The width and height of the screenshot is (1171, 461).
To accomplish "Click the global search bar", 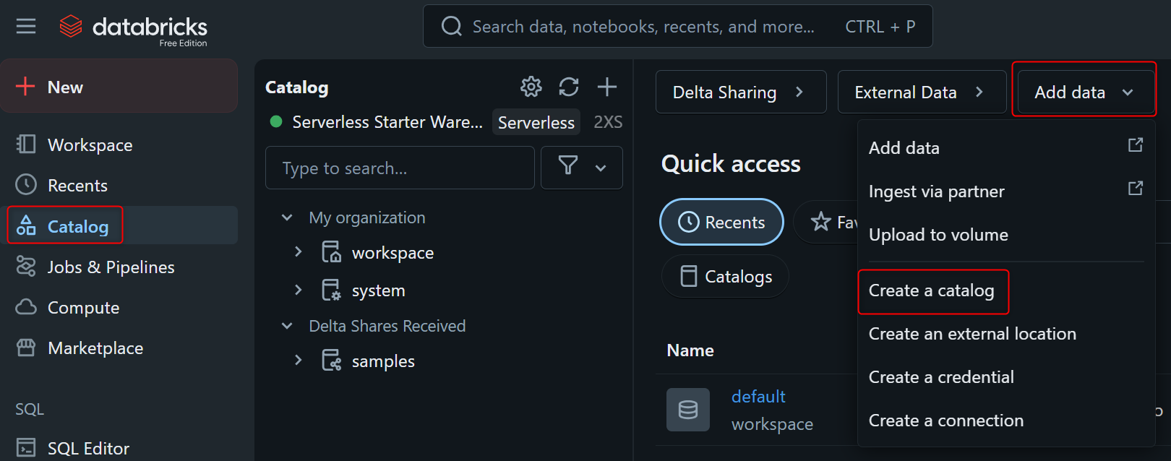I will (677, 27).
